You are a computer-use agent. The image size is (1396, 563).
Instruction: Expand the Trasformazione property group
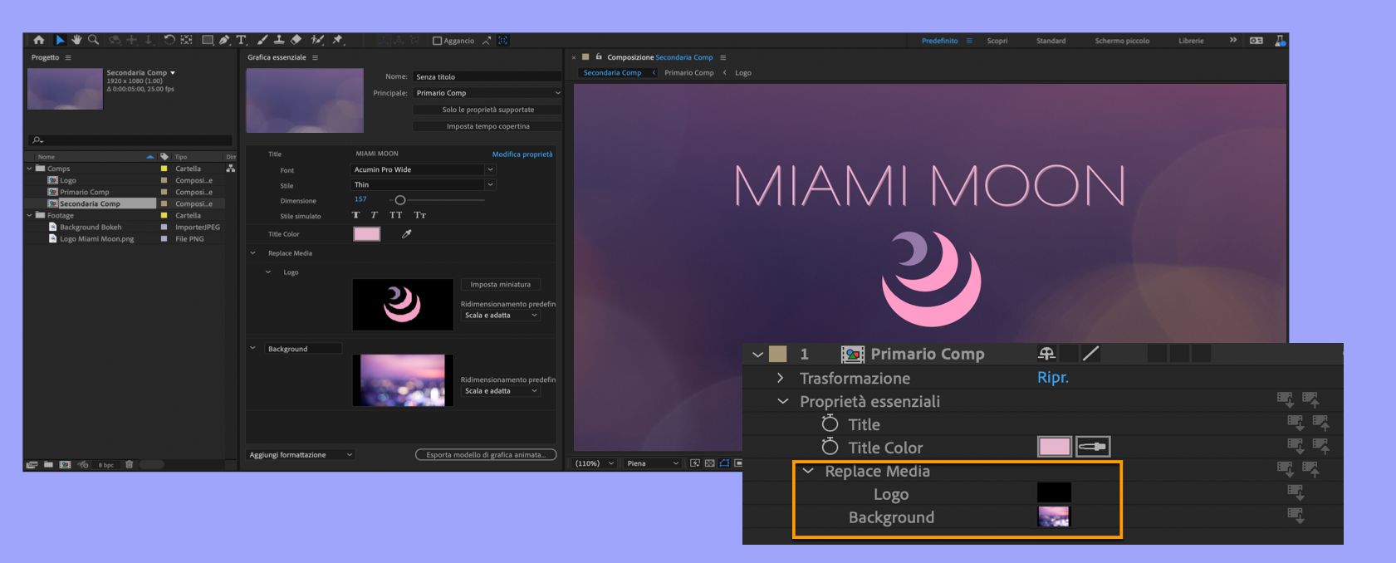click(780, 378)
